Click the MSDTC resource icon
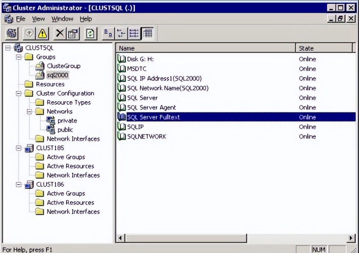The height and width of the screenshot is (253, 359). [122, 69]
